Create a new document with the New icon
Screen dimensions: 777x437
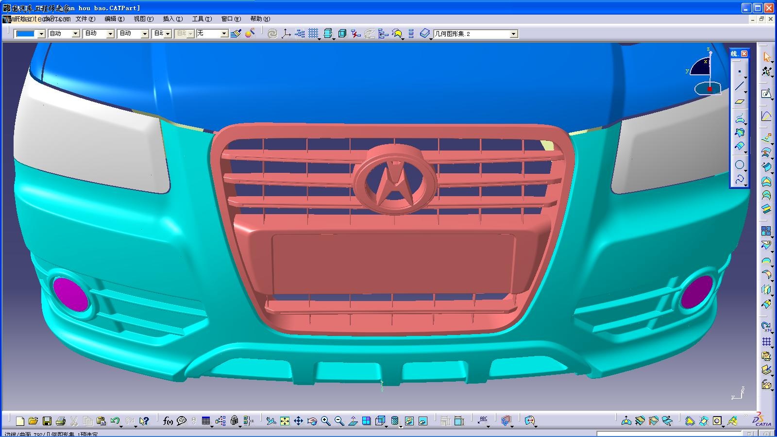(20, 421)
